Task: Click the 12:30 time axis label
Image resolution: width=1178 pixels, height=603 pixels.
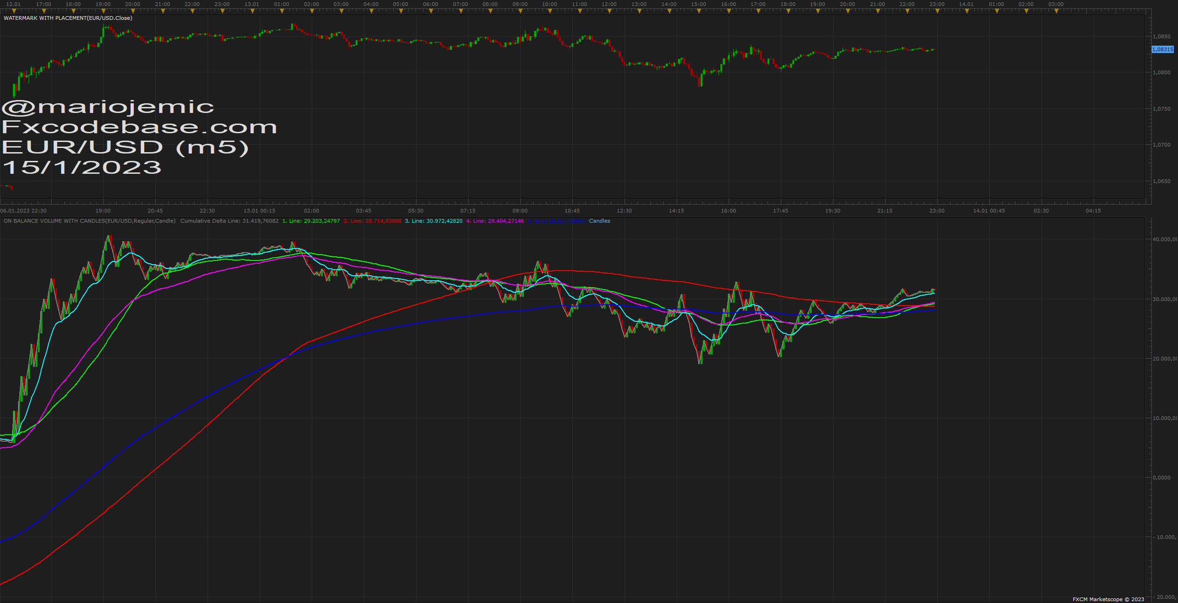Action: point(624,211)
